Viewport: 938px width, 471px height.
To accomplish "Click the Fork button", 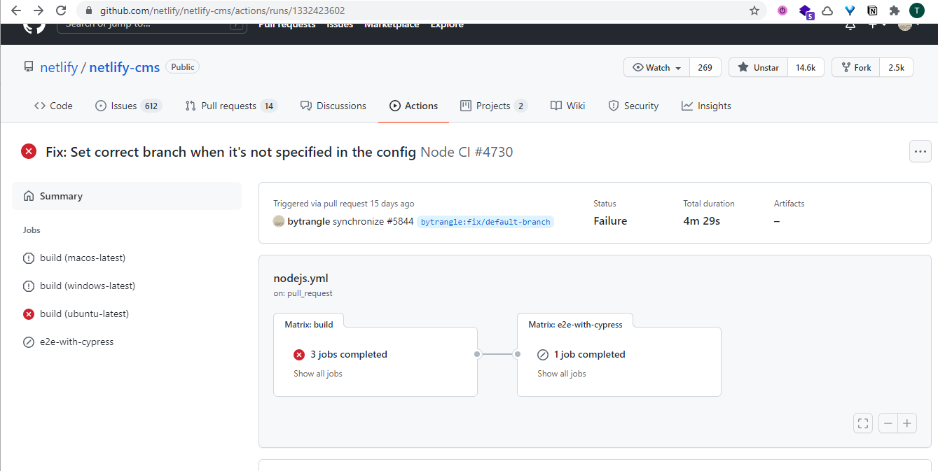I will (855, 67).
